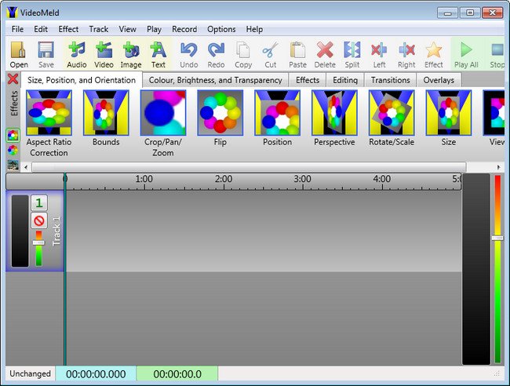Click the Redo toolbar icon
This screenshot has width=510, height=386.
216,55
